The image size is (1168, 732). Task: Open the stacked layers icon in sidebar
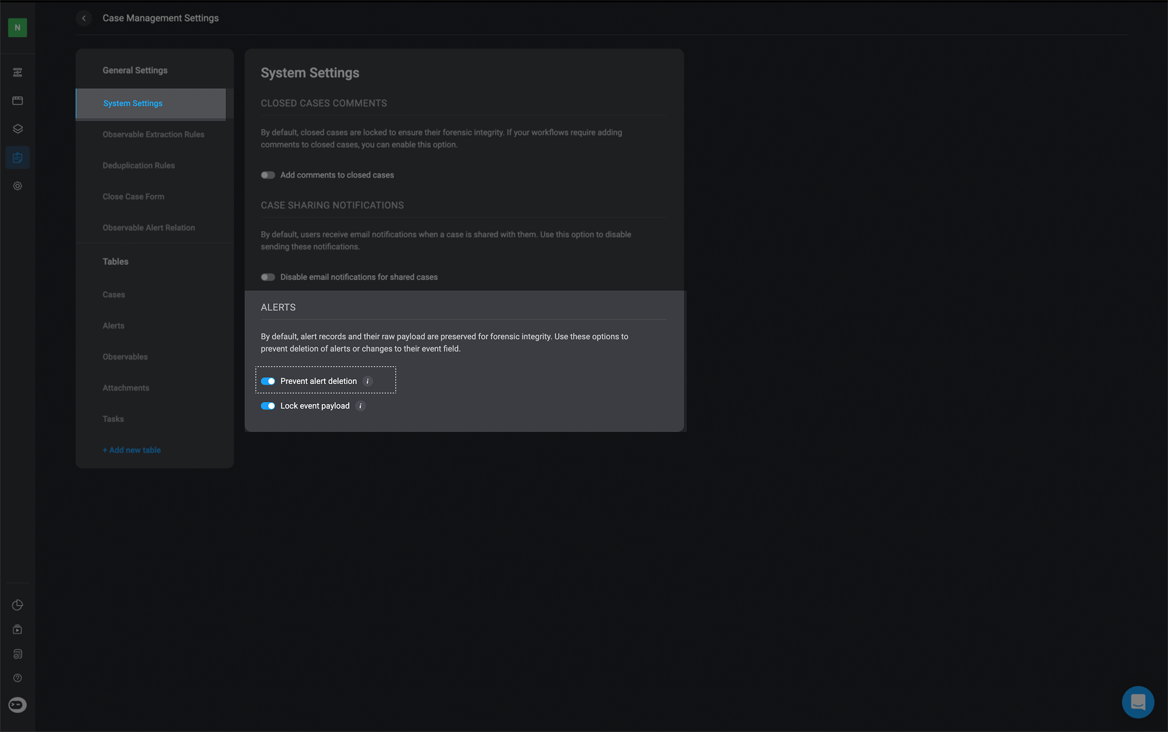coord(18,129)
